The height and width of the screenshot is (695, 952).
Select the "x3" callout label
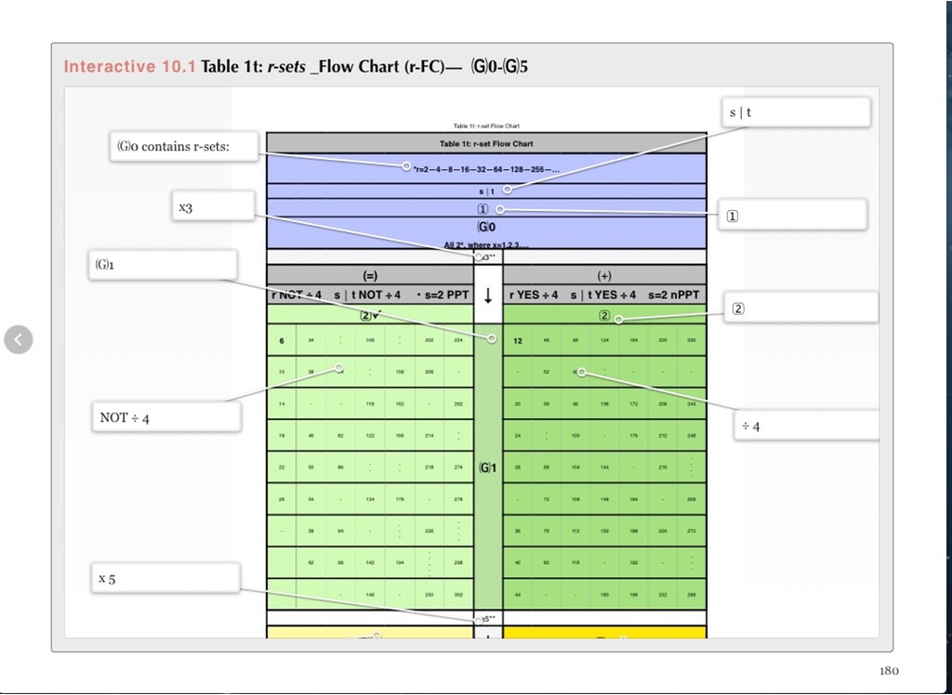pos(214,206)
